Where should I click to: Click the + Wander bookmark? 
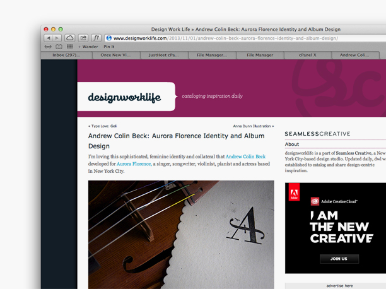point(88,47)
